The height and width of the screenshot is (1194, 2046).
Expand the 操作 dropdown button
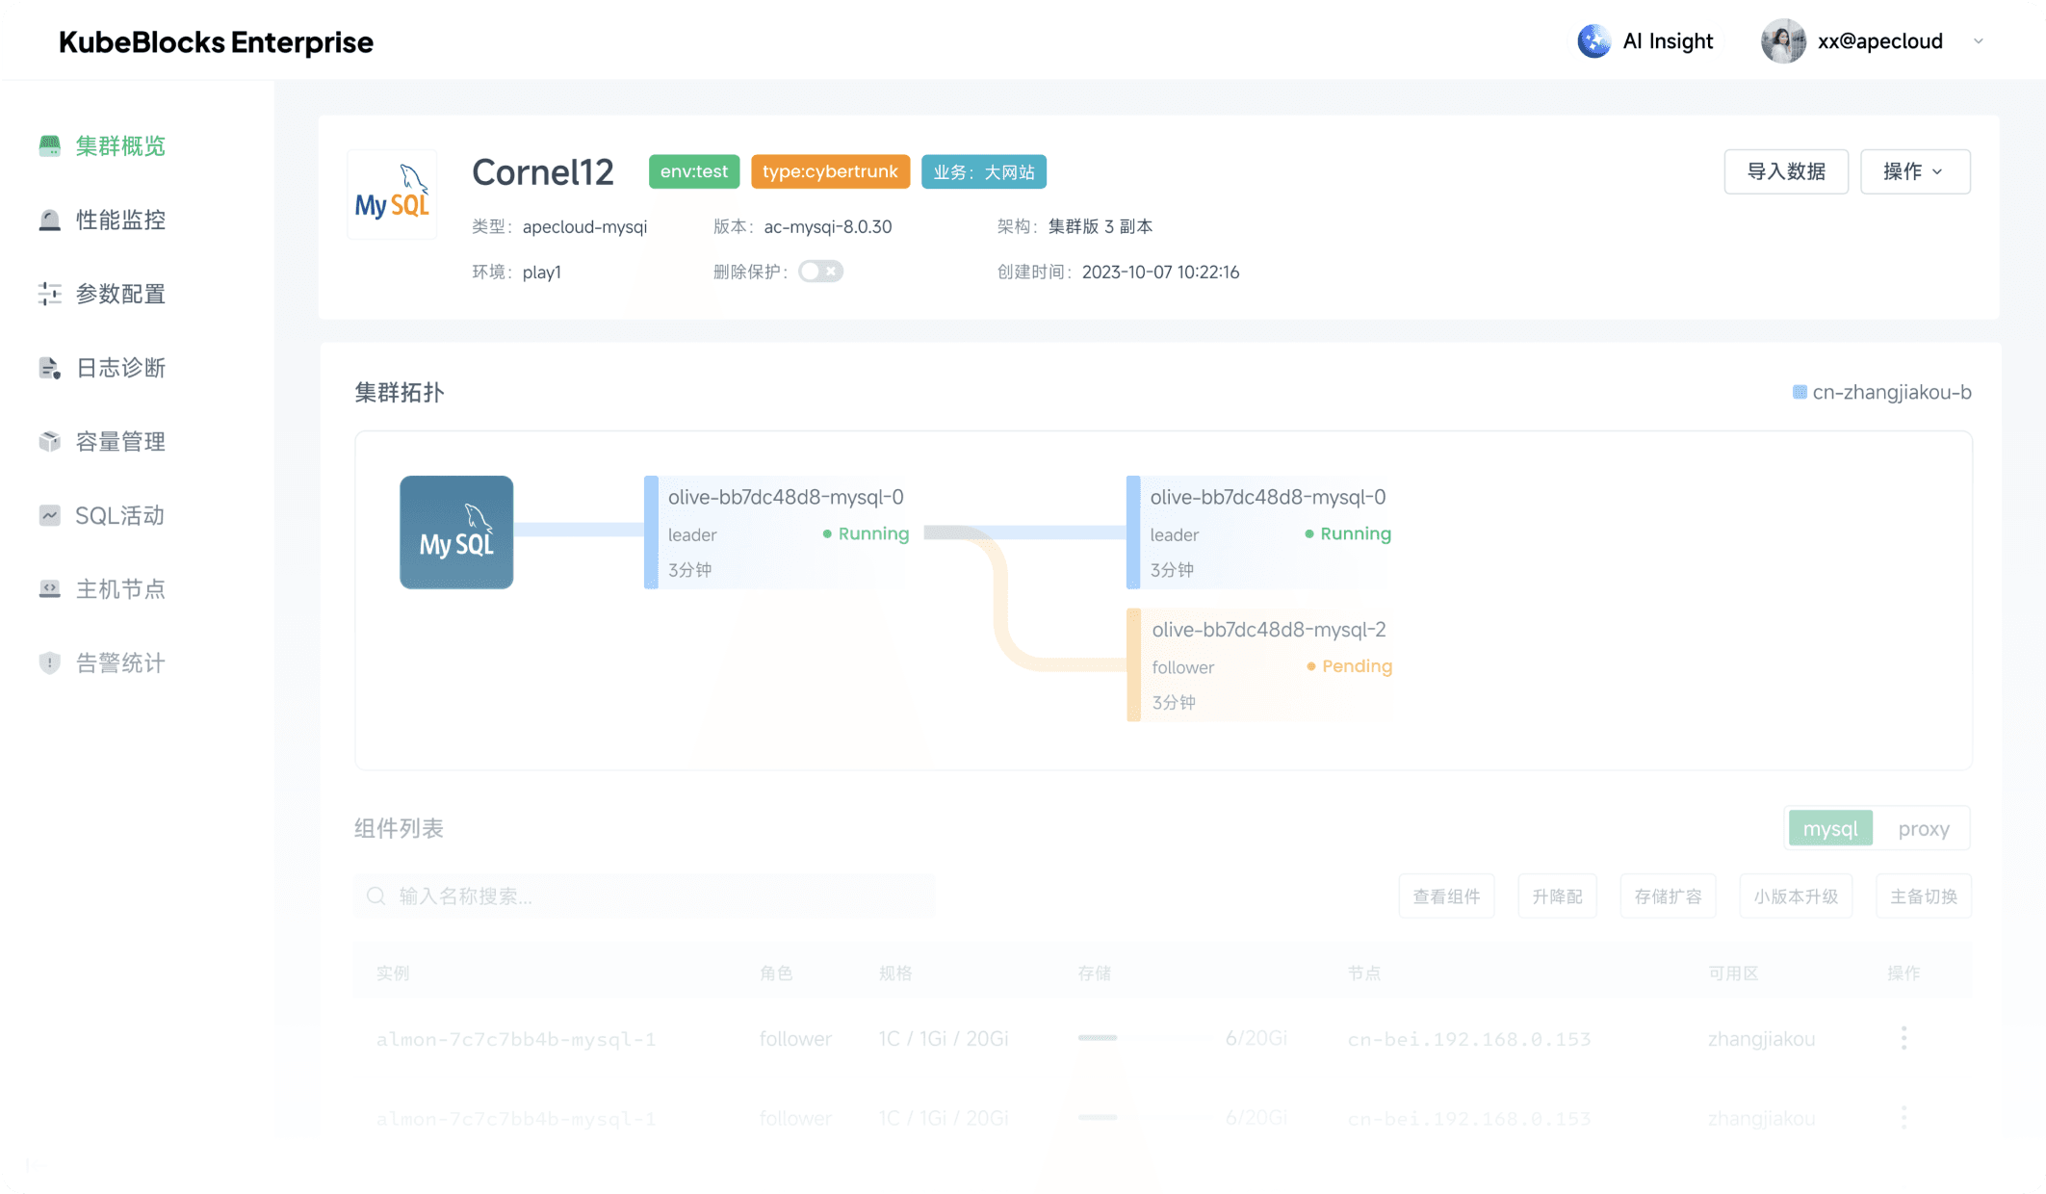click(x=1914, y=171)
